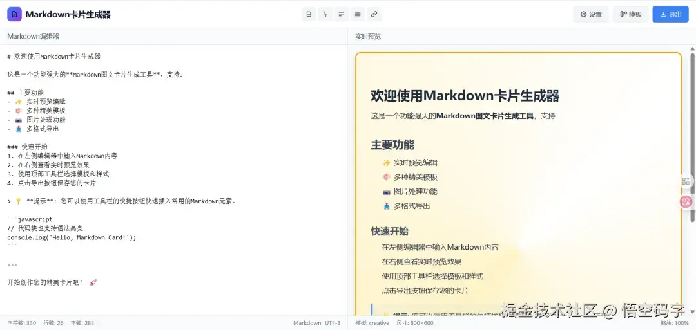696x330 pixels.
Task: Click editor line '开始创作您的精美卡片吧！'
Action: click(x=45, y=282)
